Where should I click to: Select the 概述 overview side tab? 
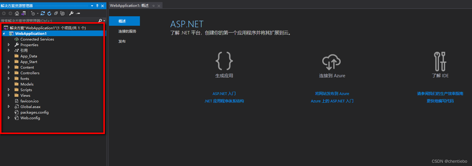124,21
